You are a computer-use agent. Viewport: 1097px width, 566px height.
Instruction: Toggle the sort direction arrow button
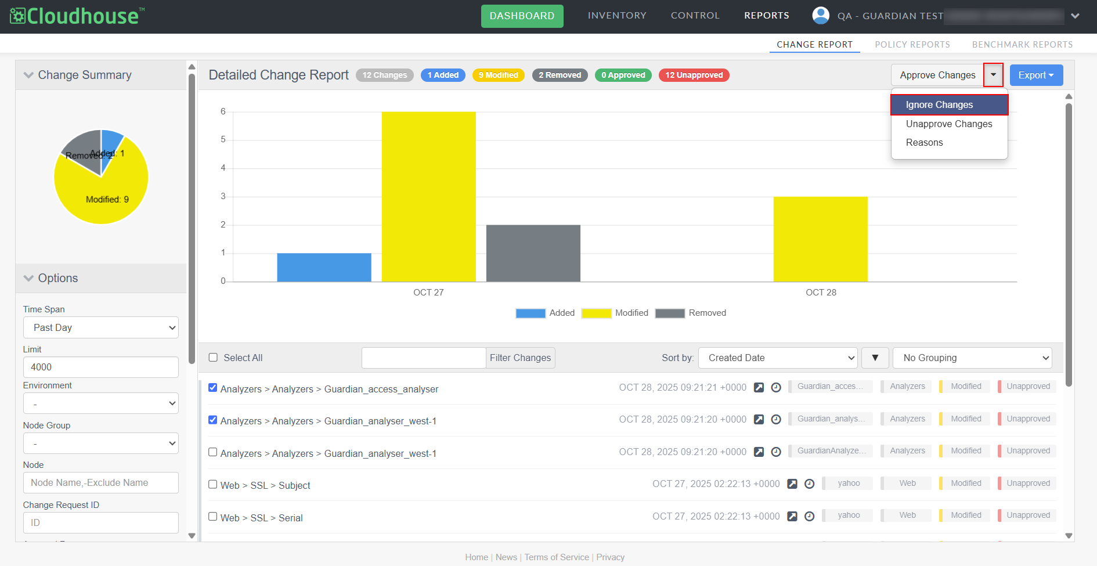[x=875, y=358]
